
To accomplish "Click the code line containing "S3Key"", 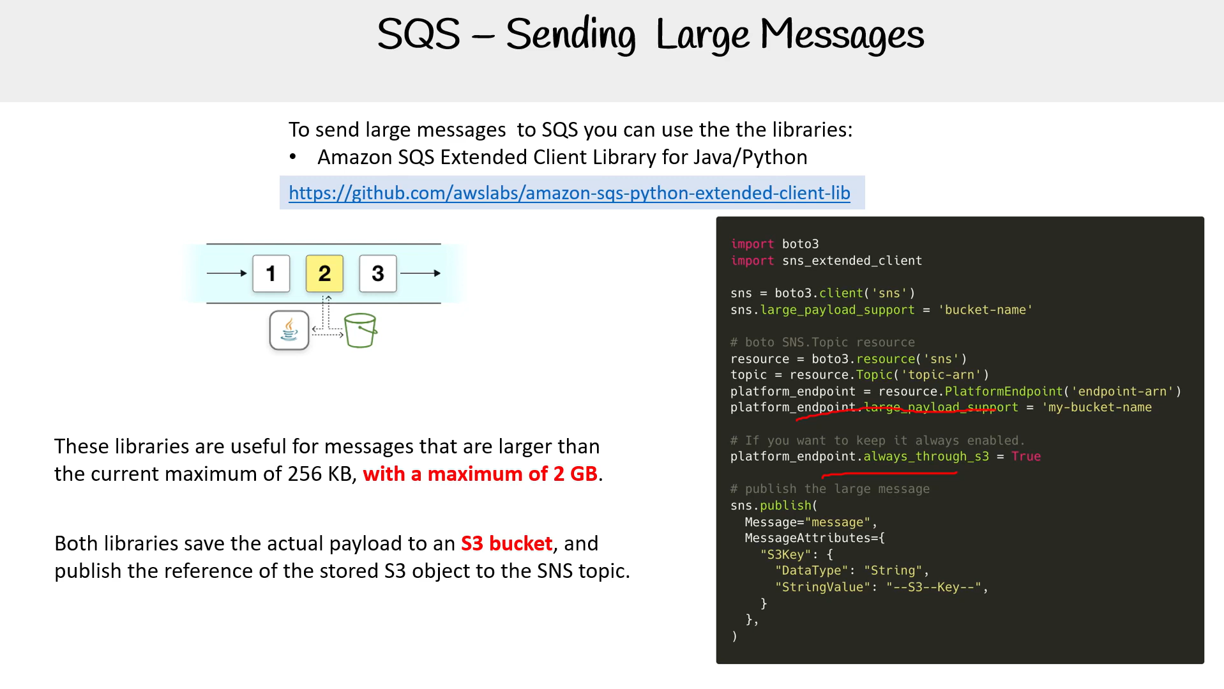I will (x=796, y=555).
